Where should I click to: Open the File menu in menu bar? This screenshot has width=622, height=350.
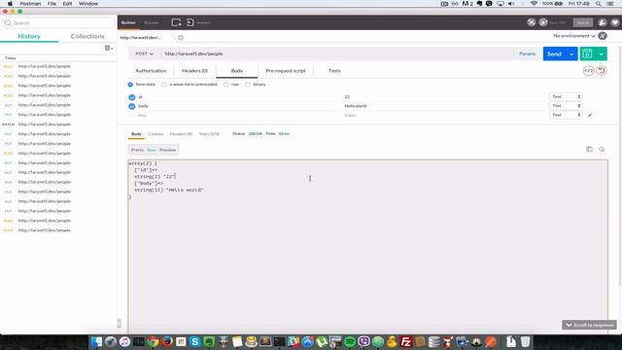[52, 4]
